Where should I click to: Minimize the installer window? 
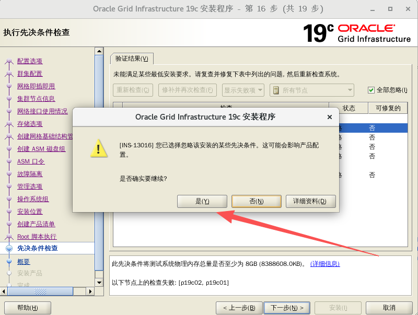373,9
